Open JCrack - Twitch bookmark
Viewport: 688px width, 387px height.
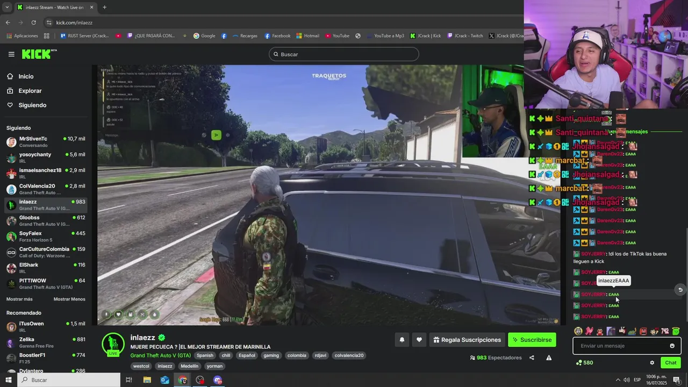click(465, 36)
